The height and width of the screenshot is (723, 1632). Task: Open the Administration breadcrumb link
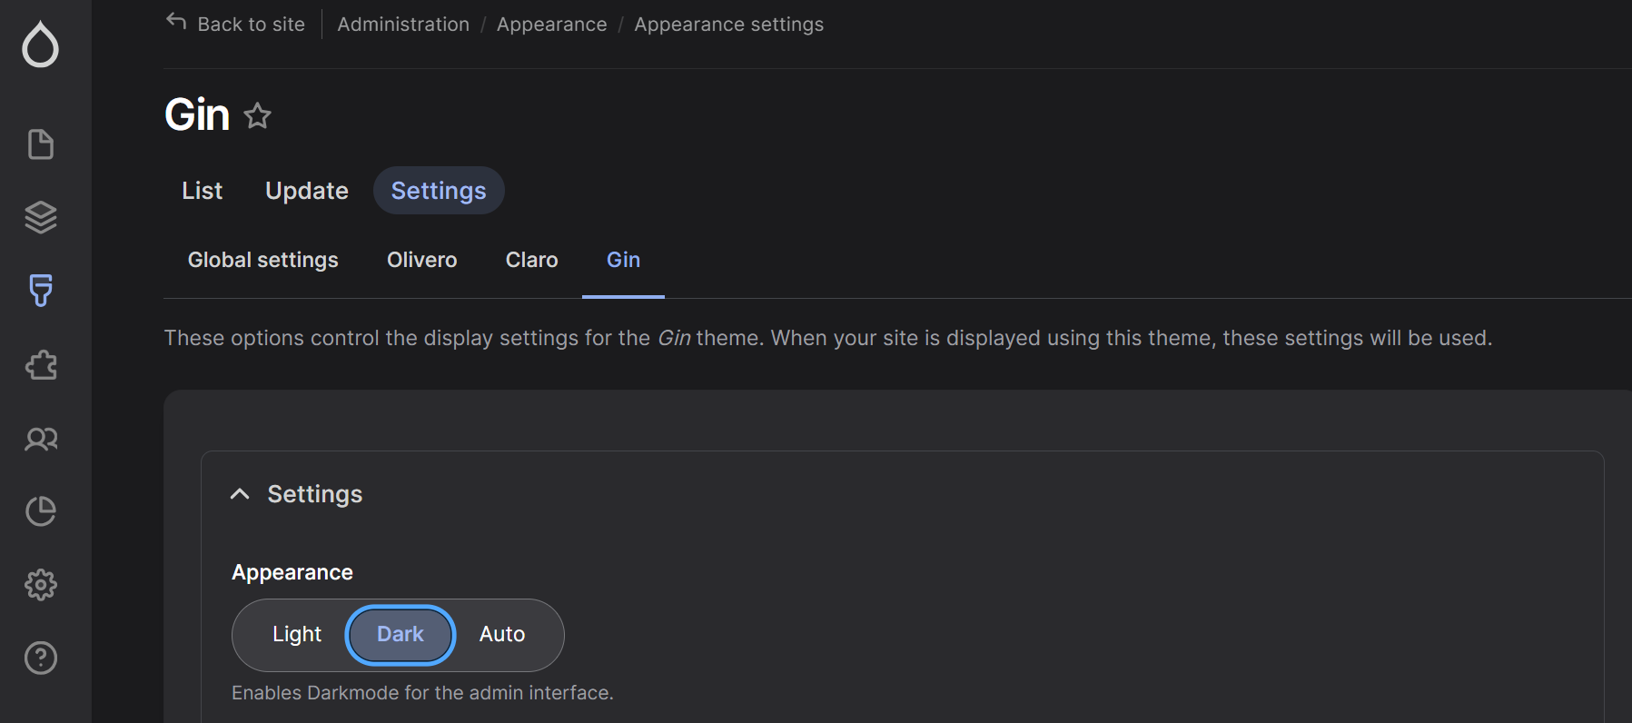pyautogui.click(x=403, y=25)
